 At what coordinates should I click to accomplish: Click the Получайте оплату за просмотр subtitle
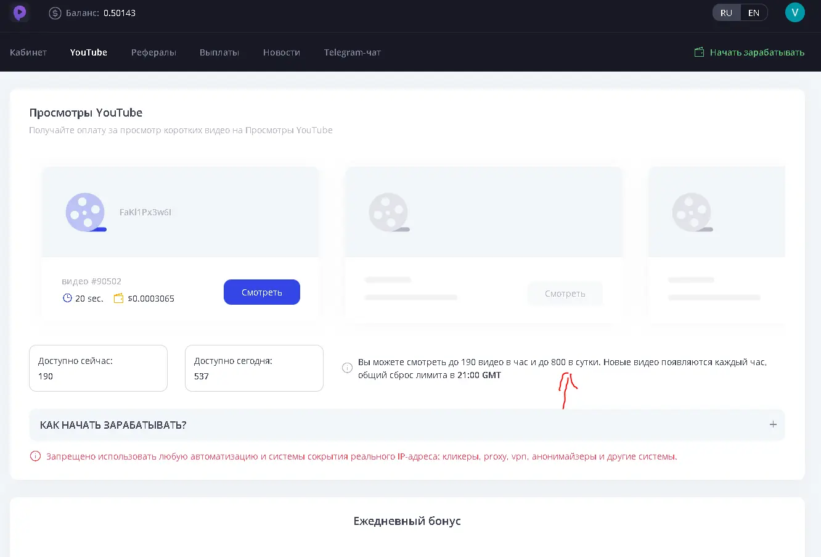point(181,130)
